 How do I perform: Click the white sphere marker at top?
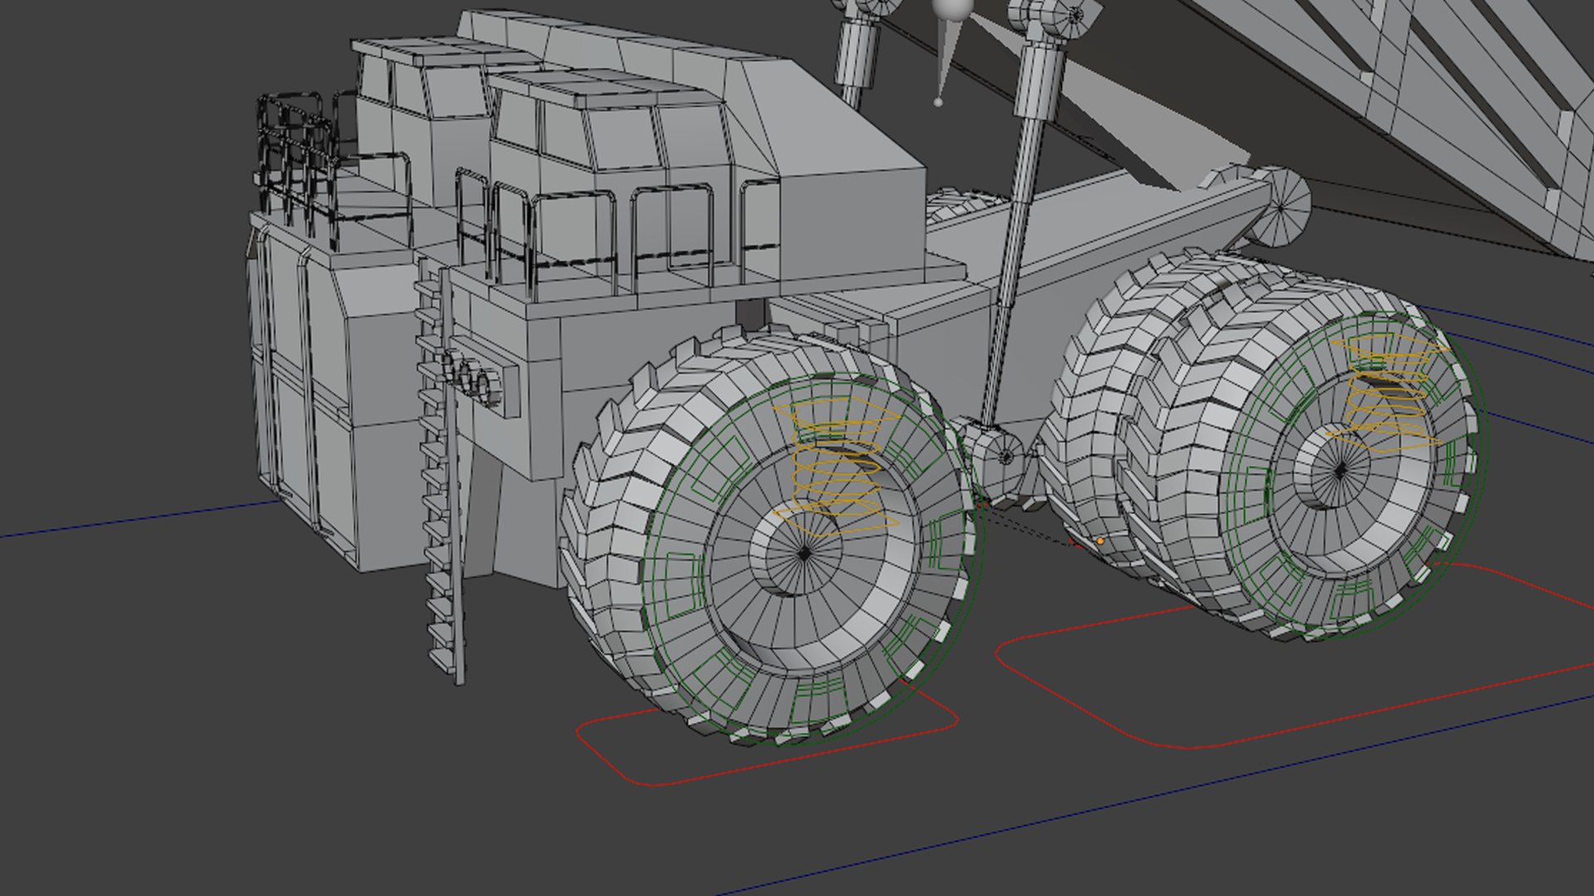tap(951, 10)
